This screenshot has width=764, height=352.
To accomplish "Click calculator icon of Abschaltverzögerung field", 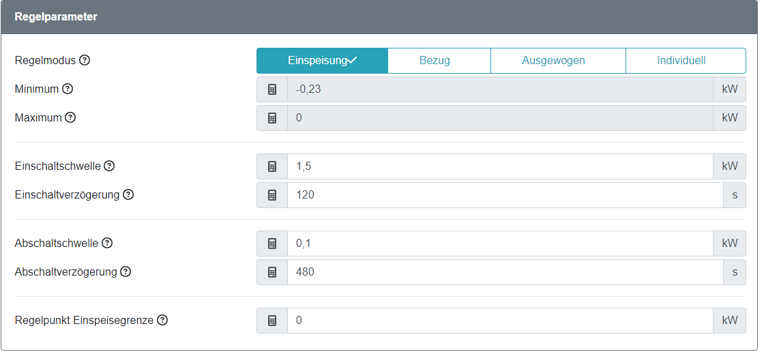I will [x=272, y=272].
